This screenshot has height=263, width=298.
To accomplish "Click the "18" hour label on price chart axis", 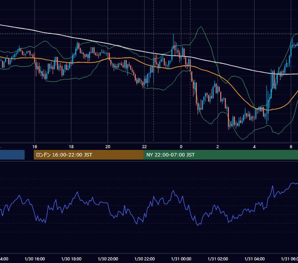I will (71, 147).
